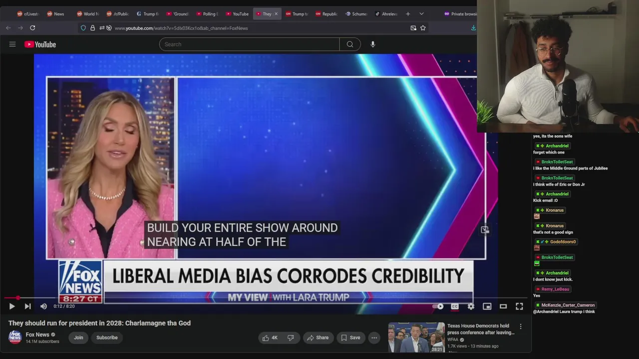Open the Fox News channel avatar
The height and width of the screenshot is (359, 639).
click(x=15, y=338)
